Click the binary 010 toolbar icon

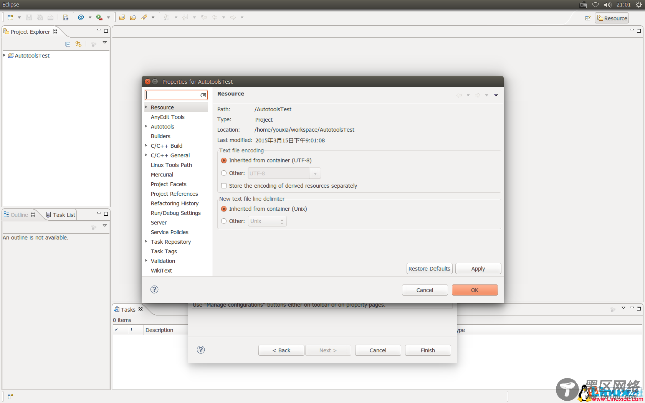pos(66,18)
